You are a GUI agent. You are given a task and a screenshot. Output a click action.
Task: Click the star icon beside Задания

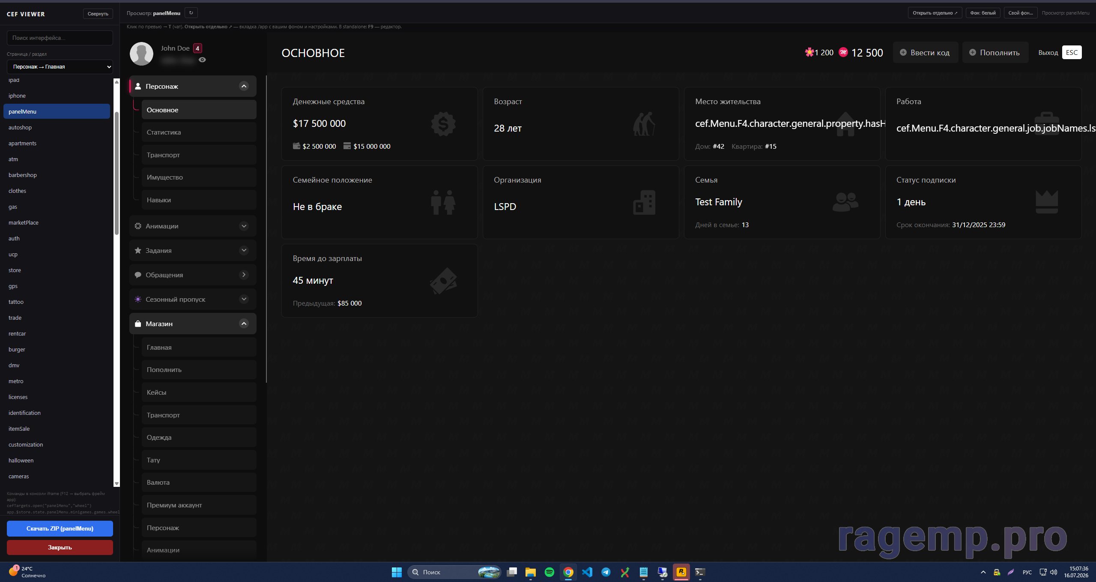(x=138, y=250)
